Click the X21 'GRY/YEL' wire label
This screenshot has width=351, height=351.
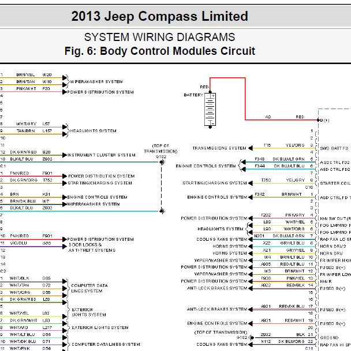296,251
